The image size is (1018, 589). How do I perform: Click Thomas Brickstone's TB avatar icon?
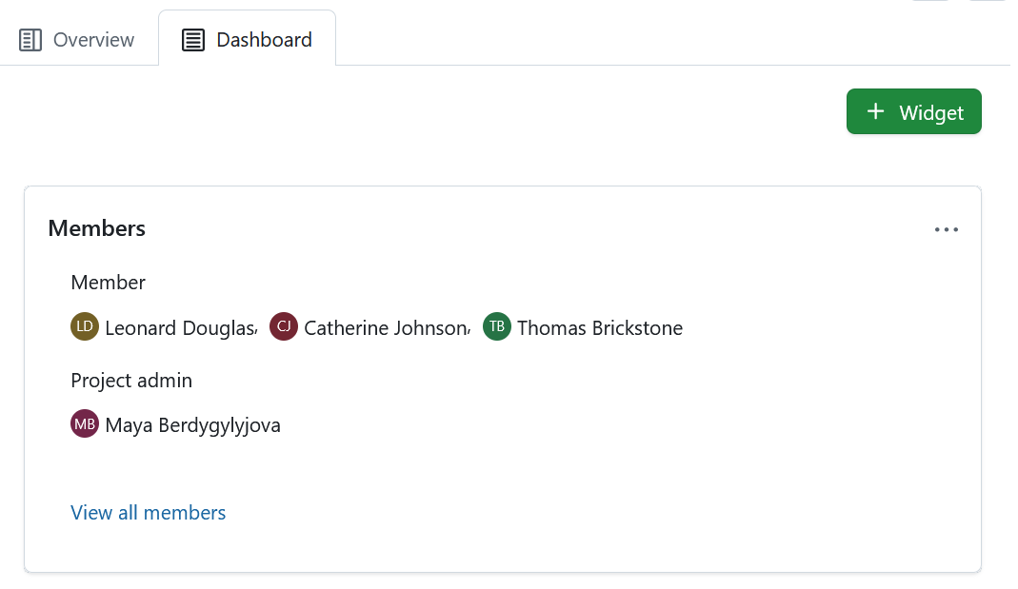[496, 326]
